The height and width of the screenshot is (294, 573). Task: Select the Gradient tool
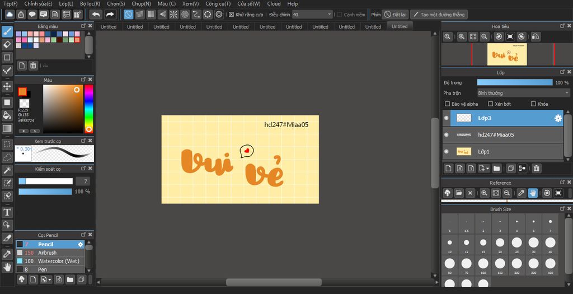point(7,128)
